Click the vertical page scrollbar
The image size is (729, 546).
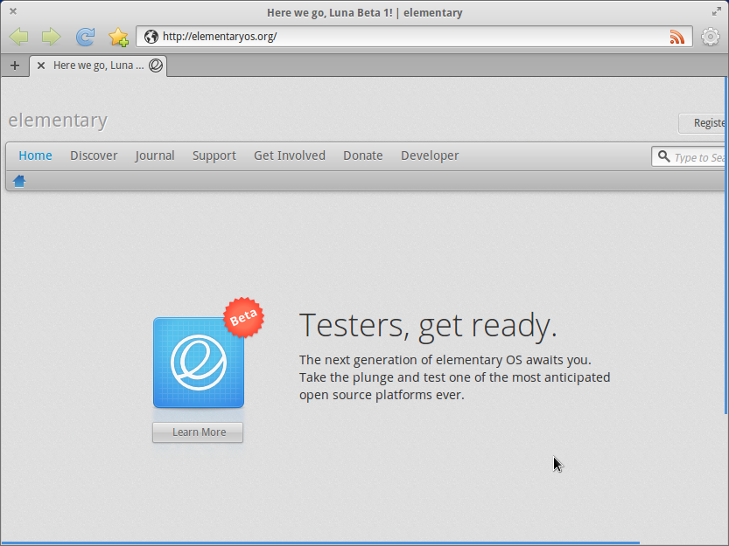pos(726,245)
